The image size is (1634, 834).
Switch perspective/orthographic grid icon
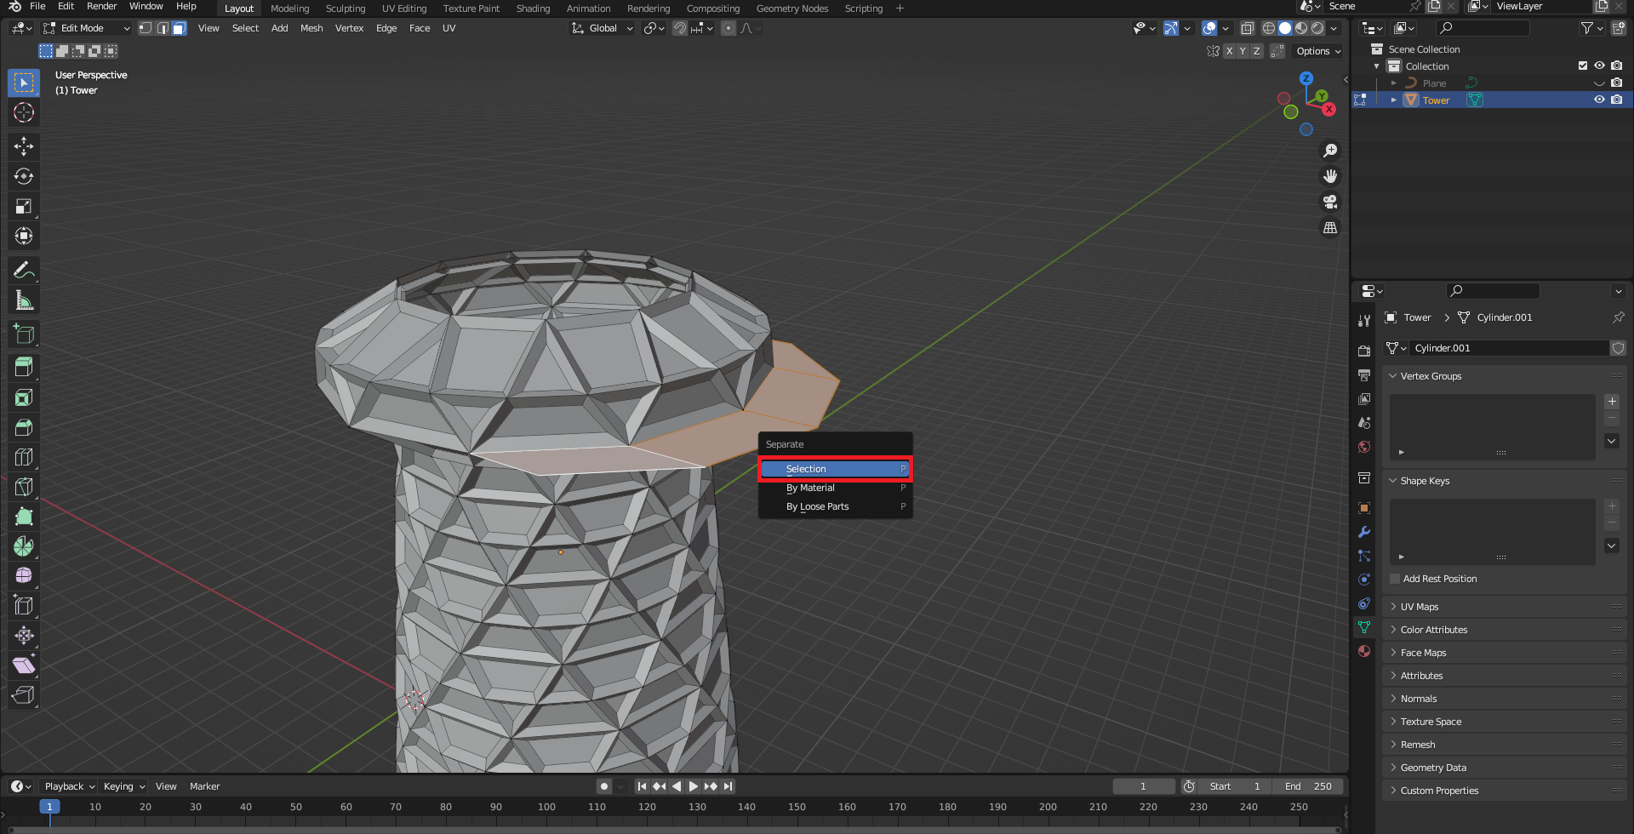click(x=1330, y=227)
